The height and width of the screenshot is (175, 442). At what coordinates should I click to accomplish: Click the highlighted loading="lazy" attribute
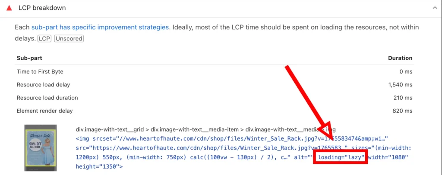341,157
